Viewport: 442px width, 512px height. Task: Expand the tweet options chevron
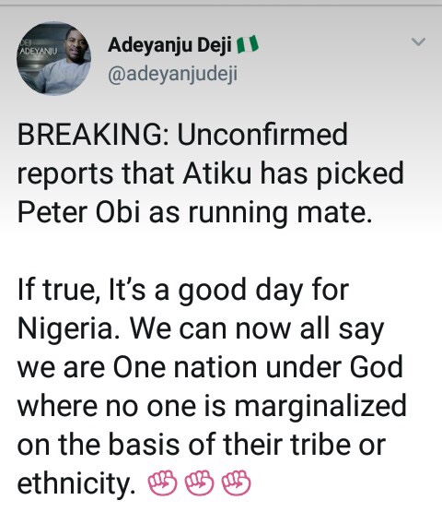[x=418, y=42]
